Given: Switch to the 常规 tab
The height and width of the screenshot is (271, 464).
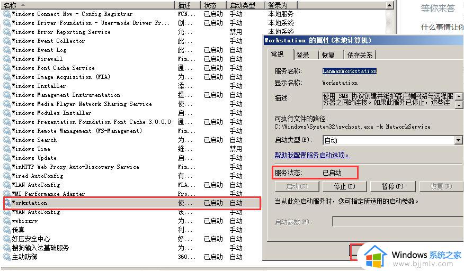Looking at the screenshot, I should click(x=277, y=55).
